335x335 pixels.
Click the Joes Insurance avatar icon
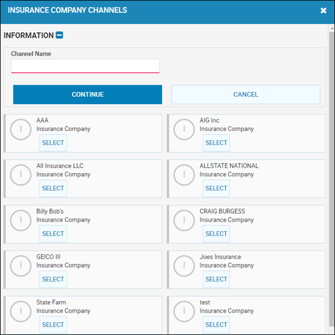184,266
